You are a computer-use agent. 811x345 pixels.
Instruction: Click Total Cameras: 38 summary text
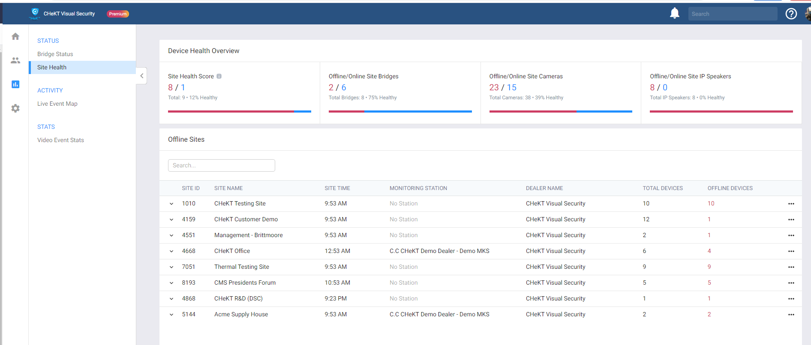pos(526,98)
